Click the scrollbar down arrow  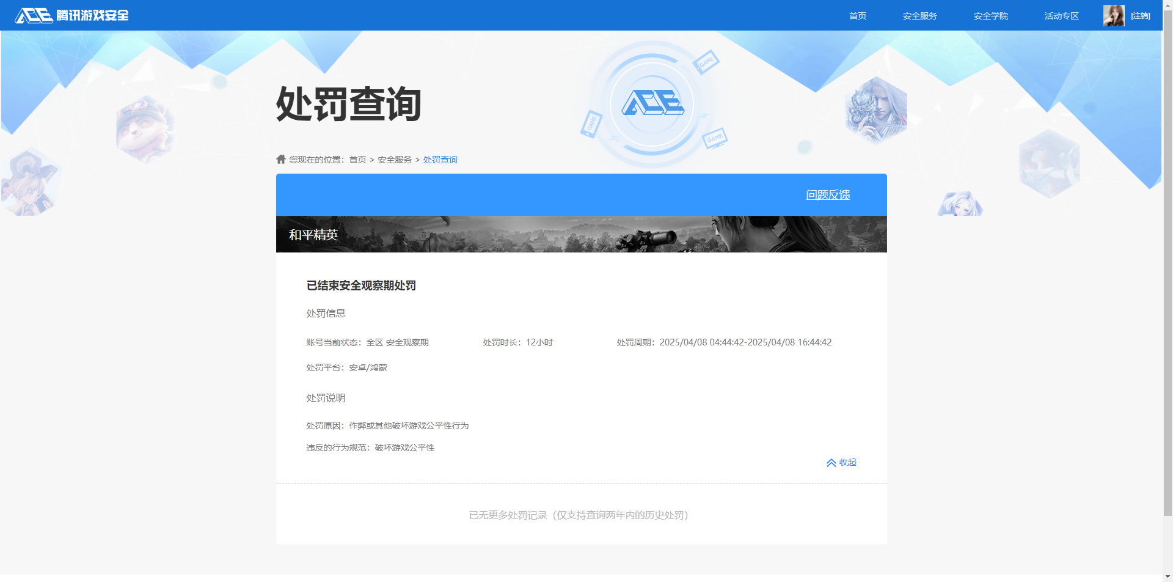pos(1168,576)
